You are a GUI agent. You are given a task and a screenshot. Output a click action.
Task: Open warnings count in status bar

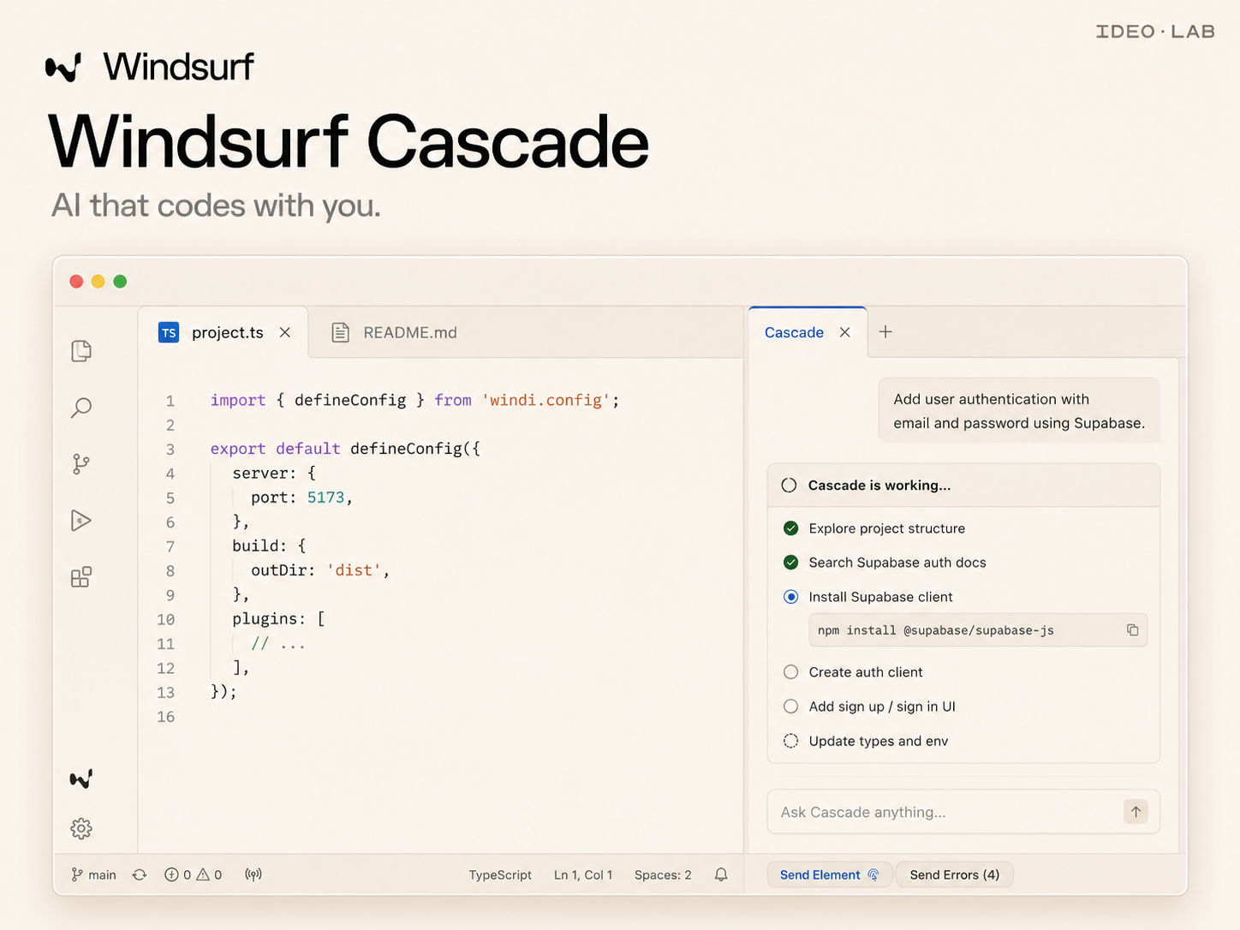[210, 874]
